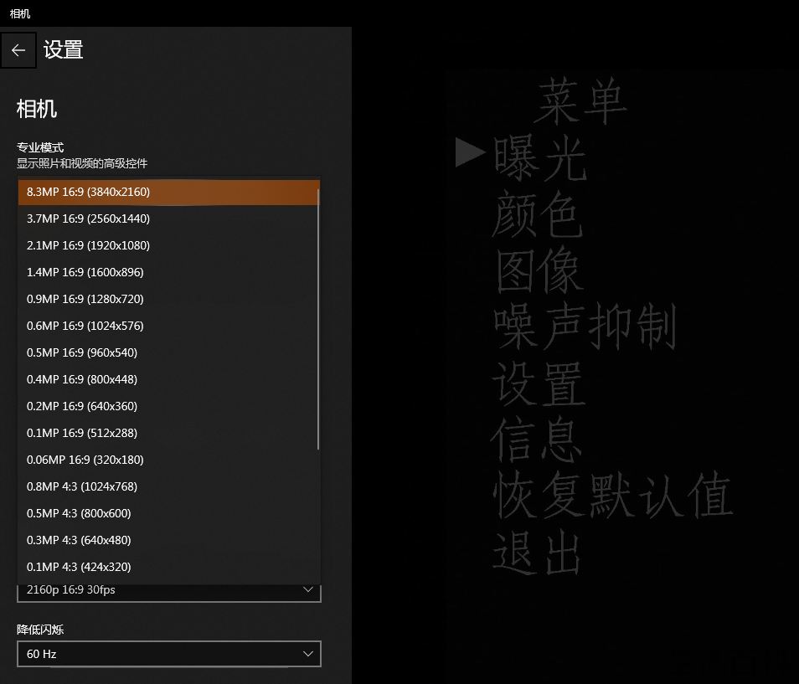Choose 0.1MP 16:9 (512x288) entry

tap(168, 433)
